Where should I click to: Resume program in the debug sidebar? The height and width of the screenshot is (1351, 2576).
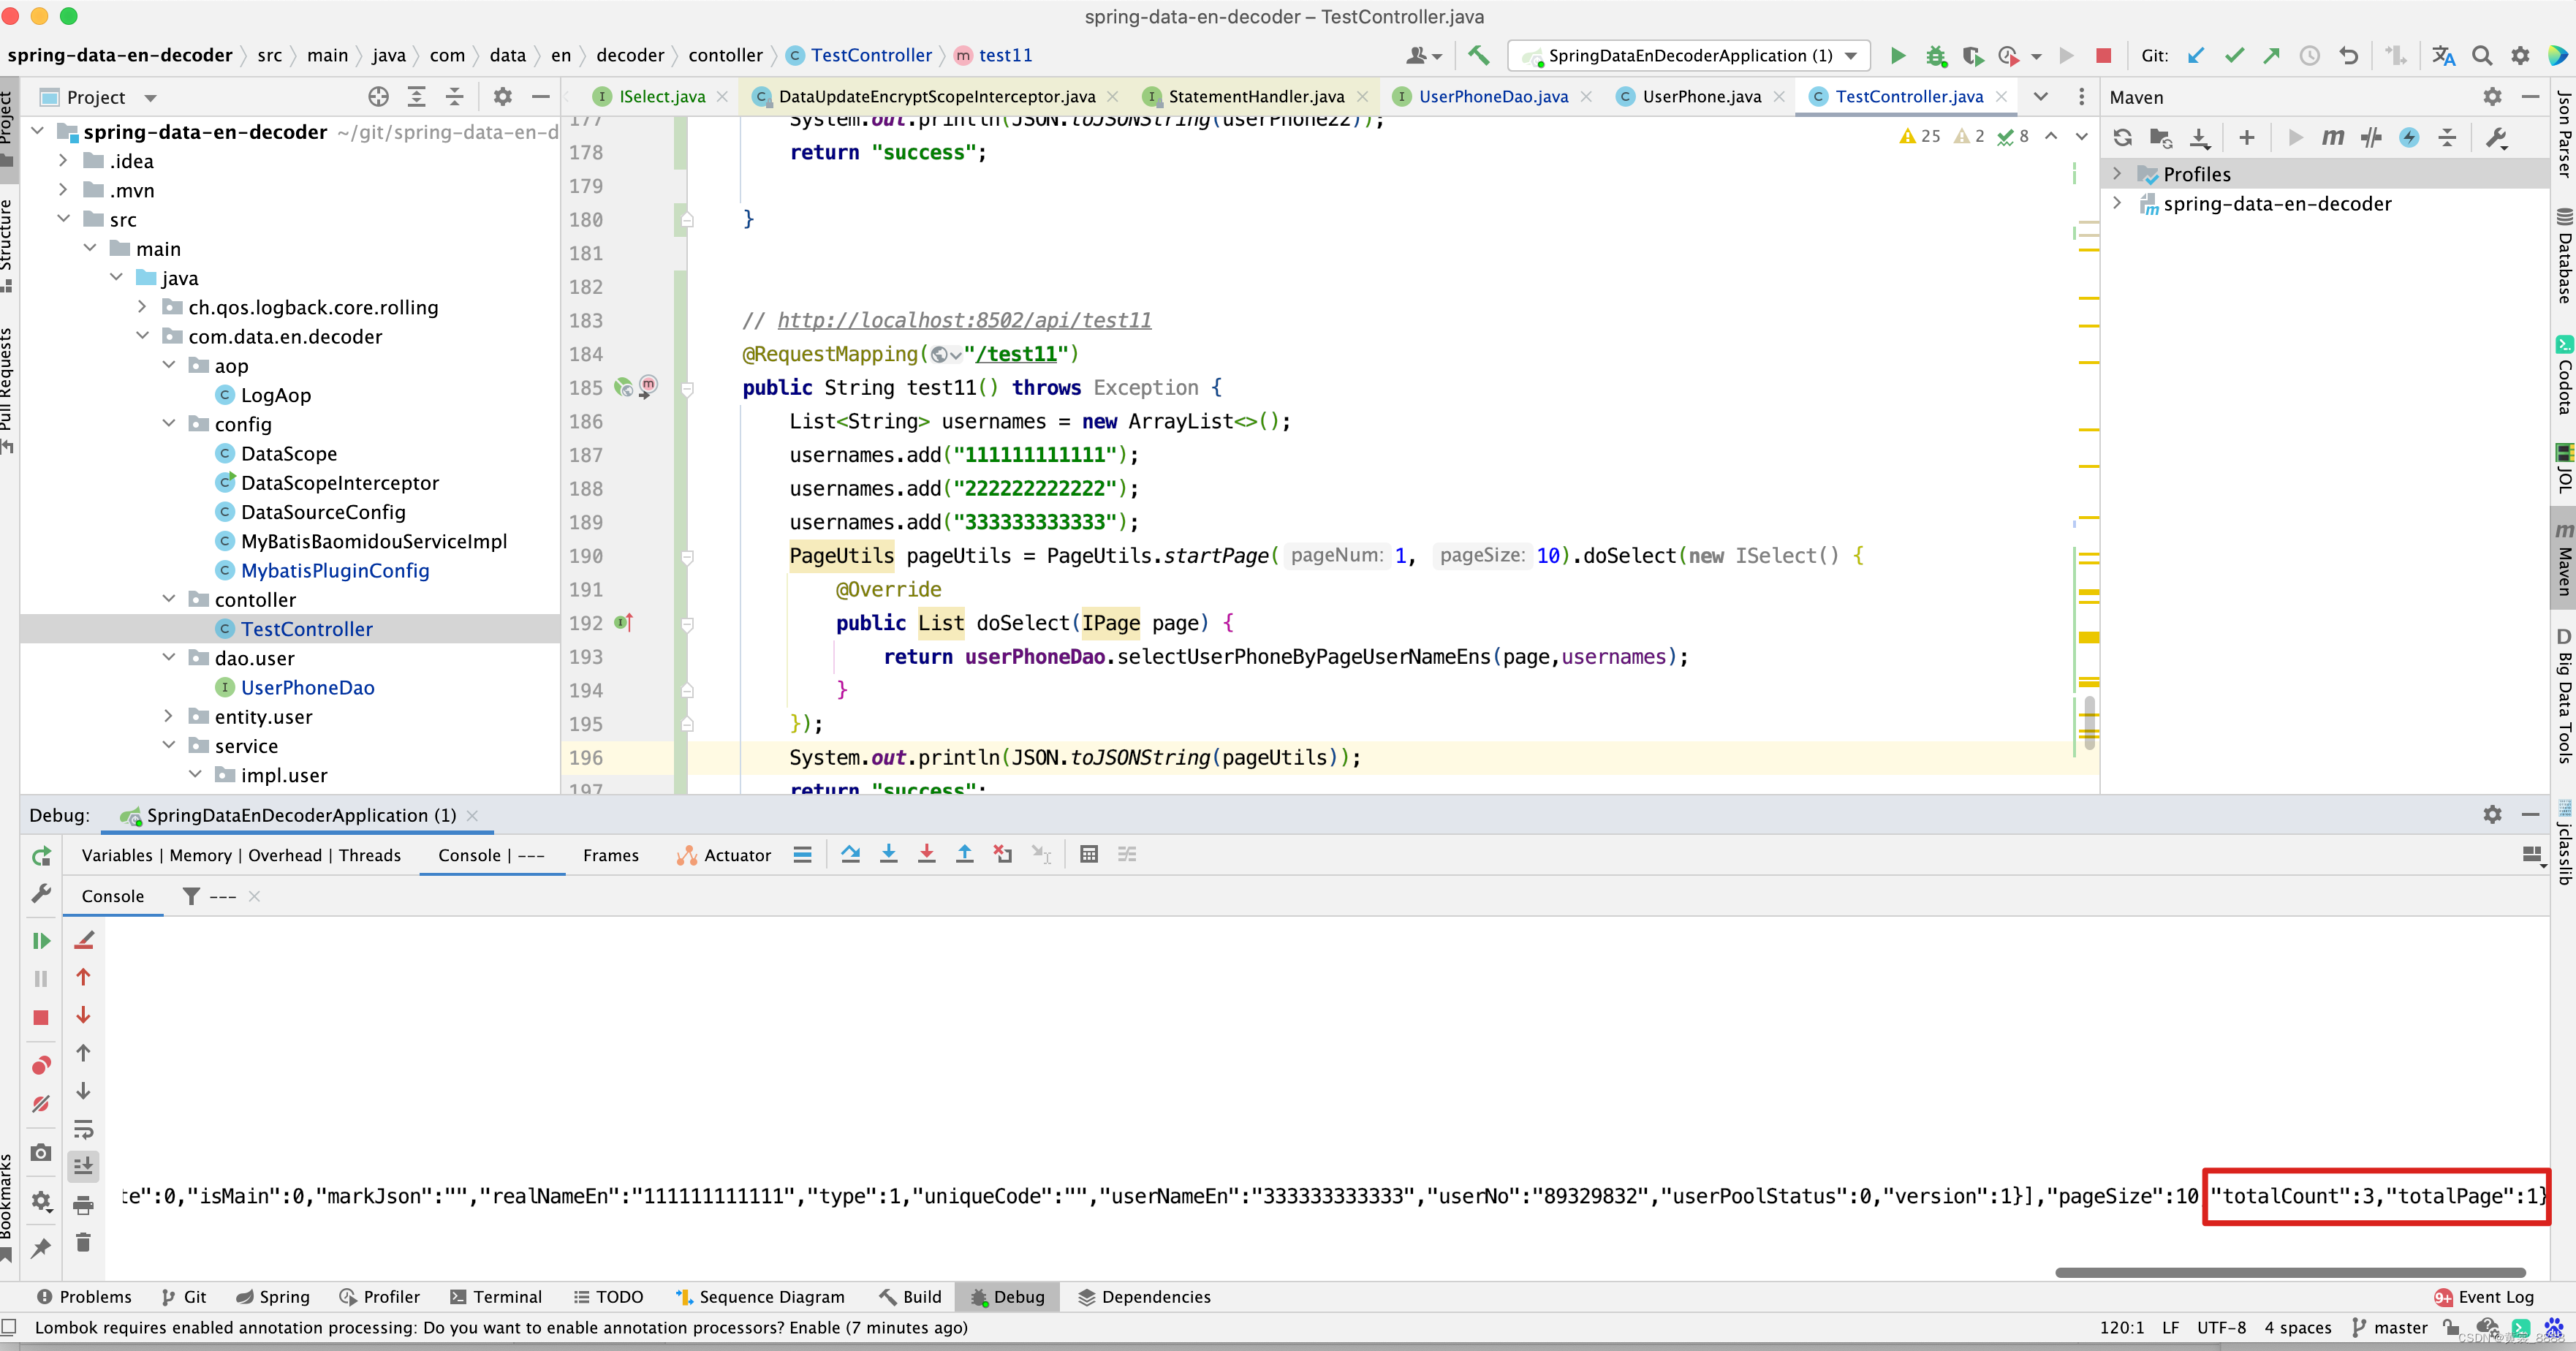coord(41,941)
